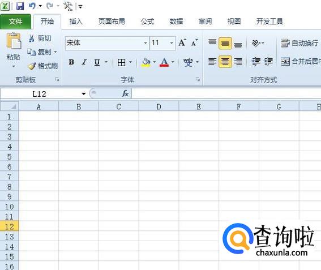Click the font color red A swatch
Screen dimensions: 321x270
pyautogui.click(x=164, y=62)
